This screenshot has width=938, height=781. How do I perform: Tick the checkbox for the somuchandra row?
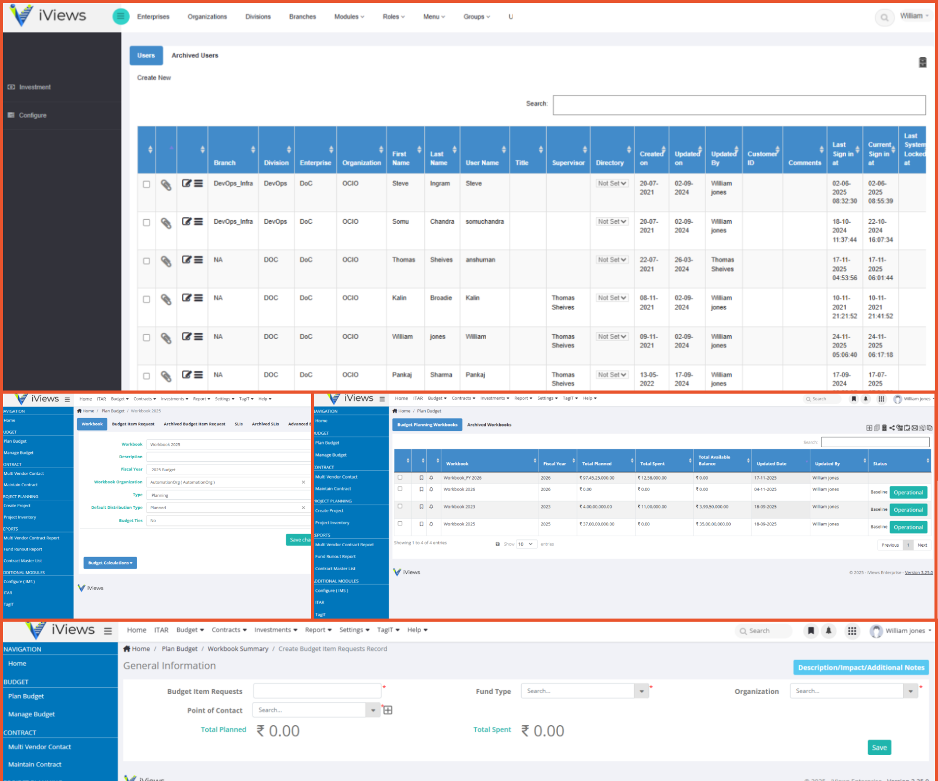tap(146, 222)
